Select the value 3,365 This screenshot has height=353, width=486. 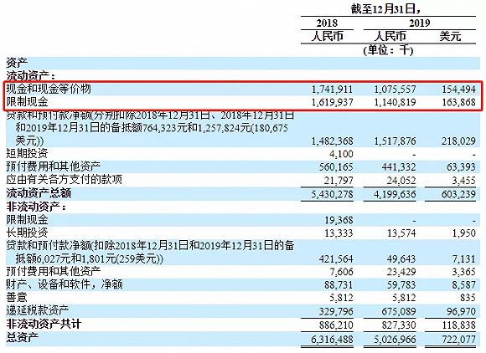[x=463, y=272]
